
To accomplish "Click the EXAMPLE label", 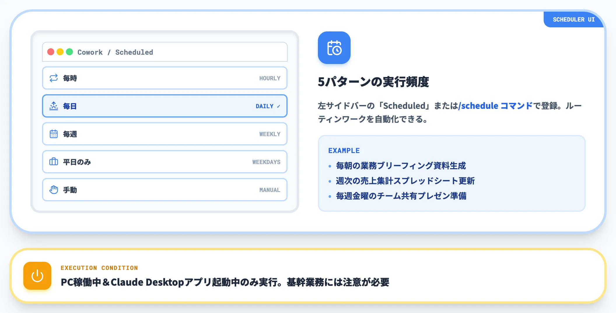I will (x=344, y=150).
